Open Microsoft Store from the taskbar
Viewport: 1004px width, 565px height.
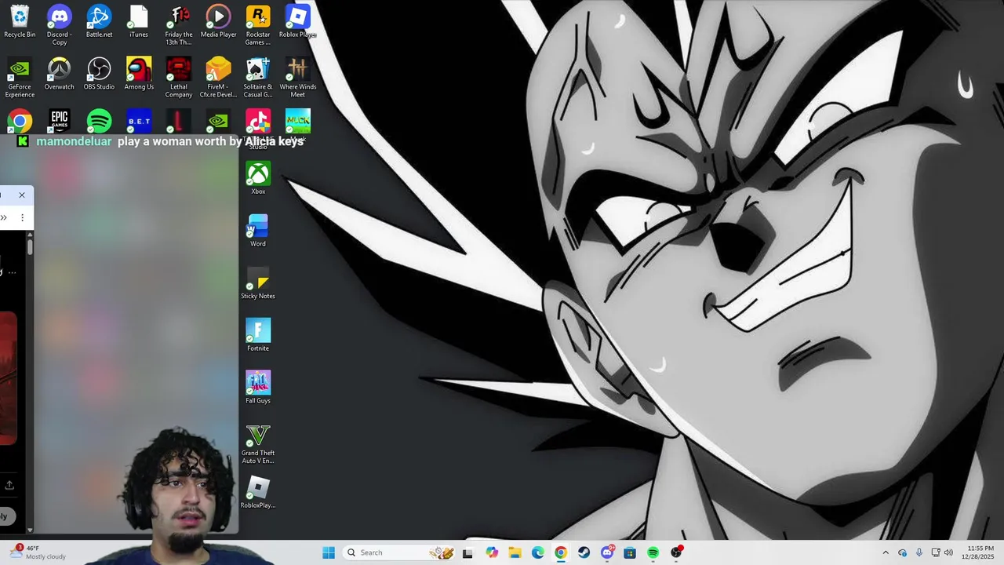point(630,552)
